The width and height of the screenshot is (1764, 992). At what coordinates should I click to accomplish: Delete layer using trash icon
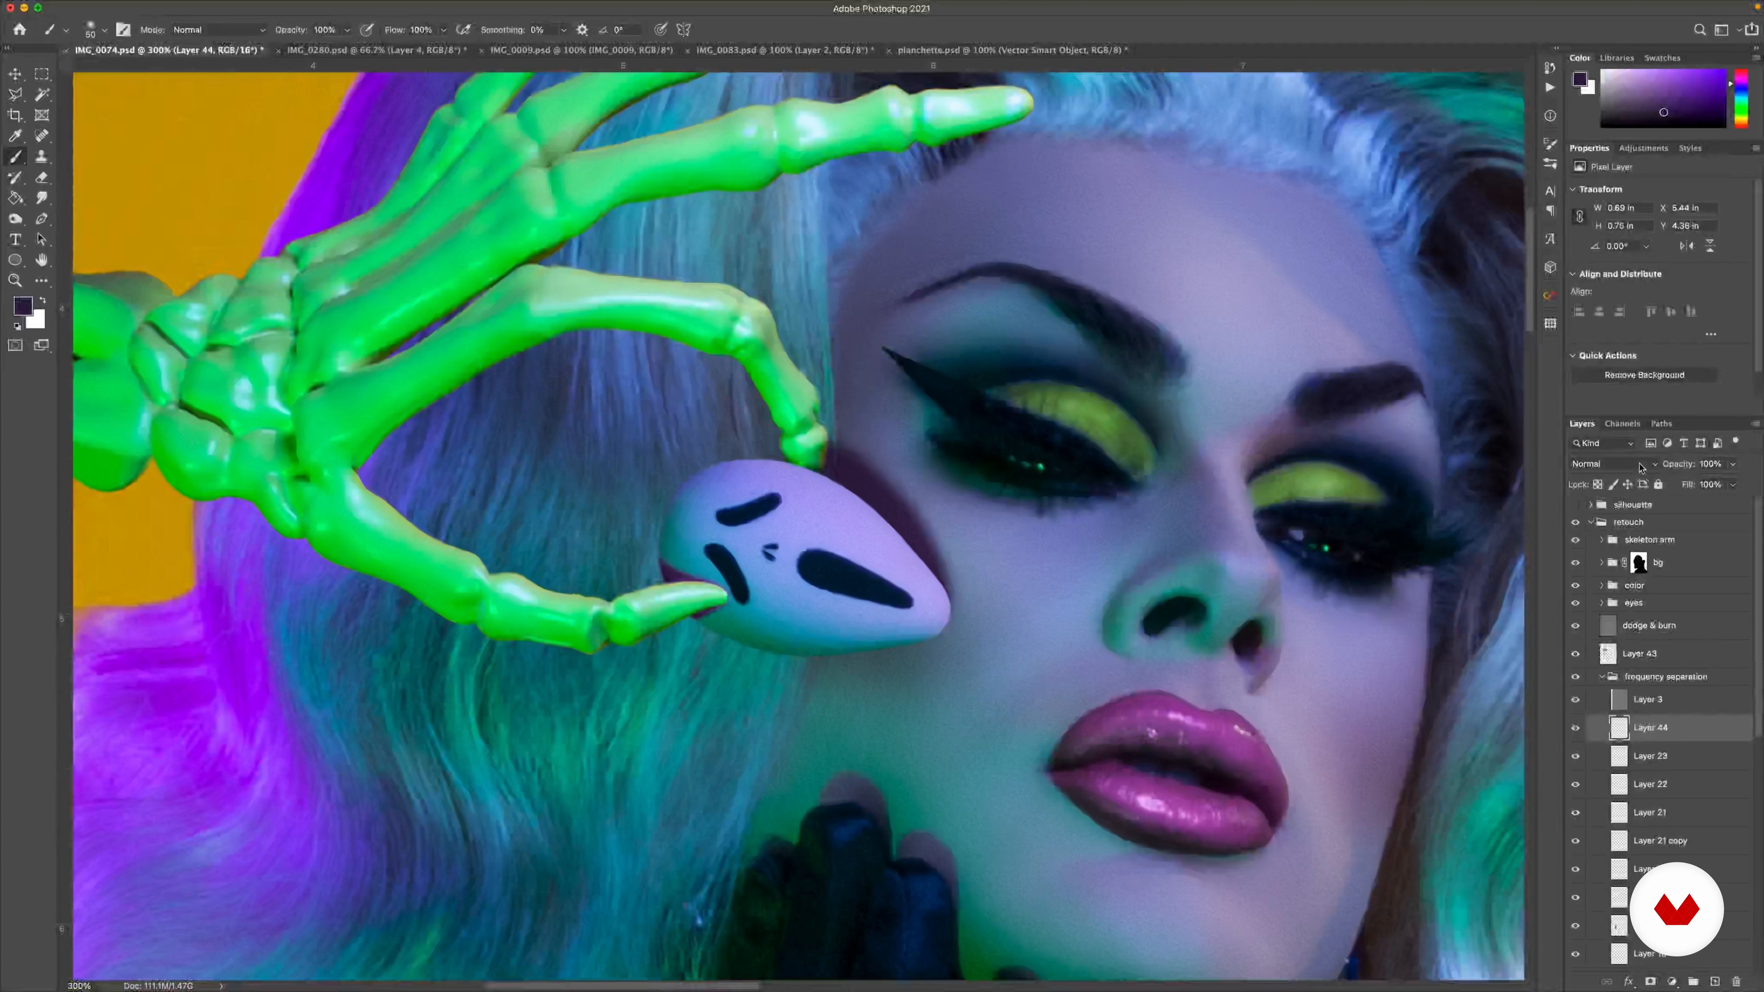1736,981
